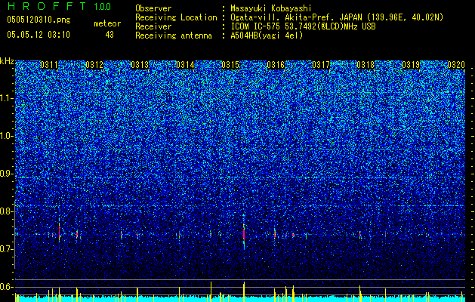Click time marker 0319
The image size is (475, 302).
point(411,65)
